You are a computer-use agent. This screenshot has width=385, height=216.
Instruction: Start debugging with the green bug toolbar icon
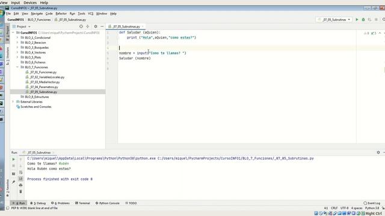[x=363, y=20]
